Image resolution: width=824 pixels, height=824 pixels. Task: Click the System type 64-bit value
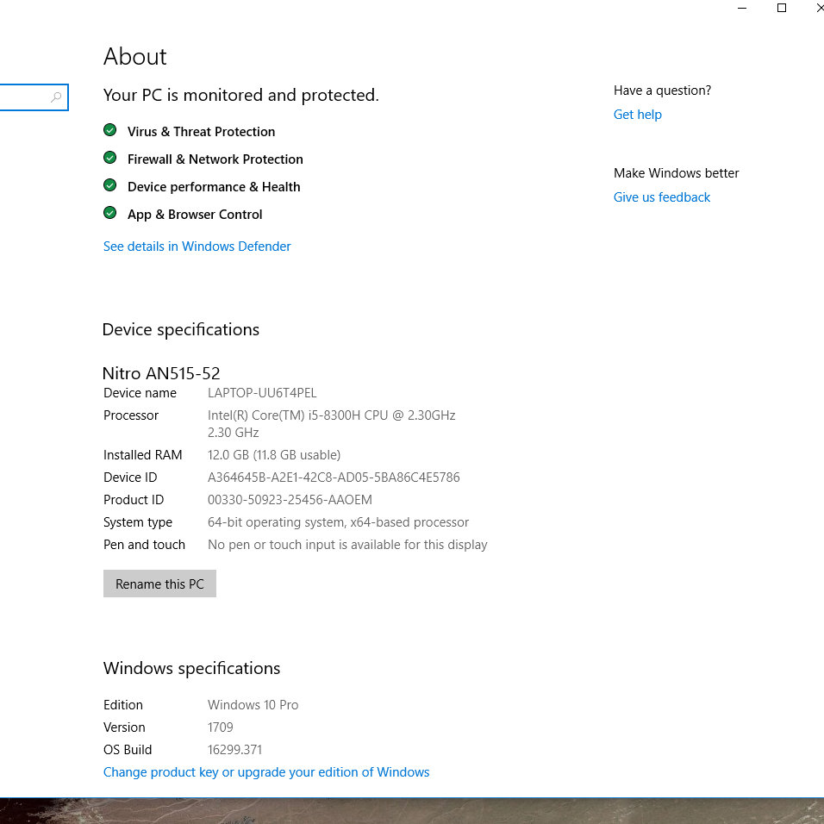338,522
